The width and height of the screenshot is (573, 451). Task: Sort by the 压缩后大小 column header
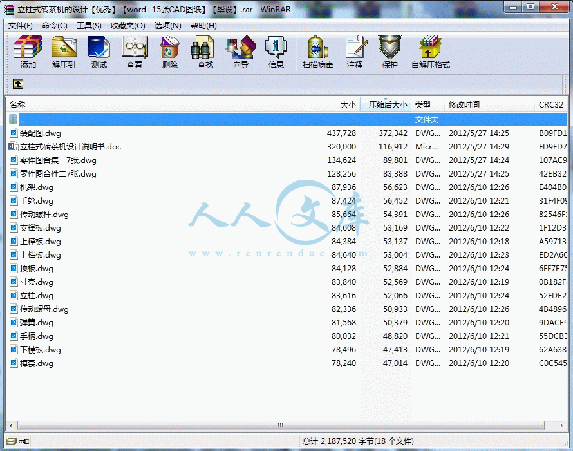(x=386, y=105)
